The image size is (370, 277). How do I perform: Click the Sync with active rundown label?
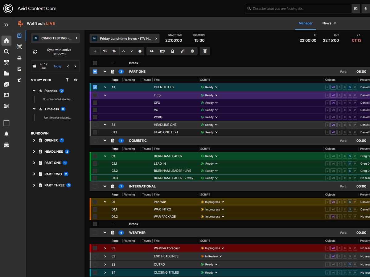pyautogui.click(x=59, y=52)
